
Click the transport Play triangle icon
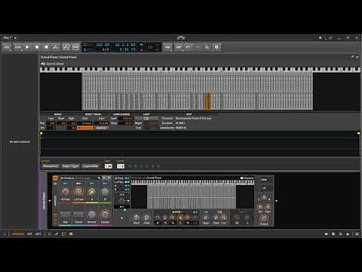27,47
